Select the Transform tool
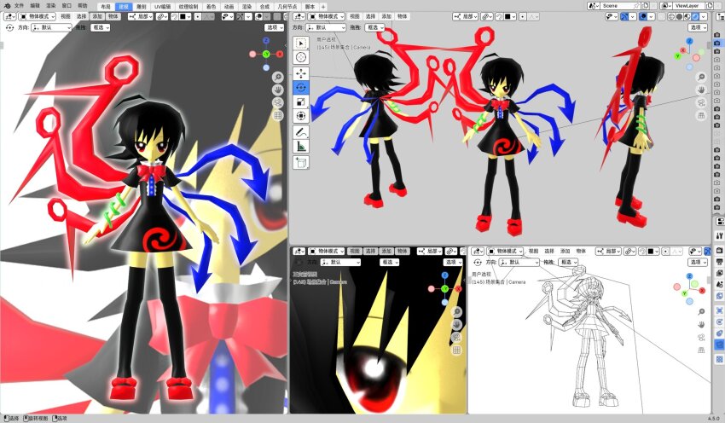The image size is (725, 423). 301,116
